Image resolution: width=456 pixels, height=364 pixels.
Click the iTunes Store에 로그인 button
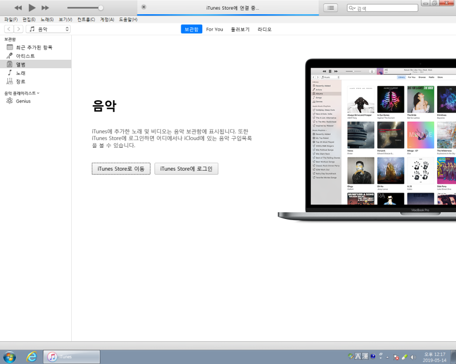tap(186, 169)
